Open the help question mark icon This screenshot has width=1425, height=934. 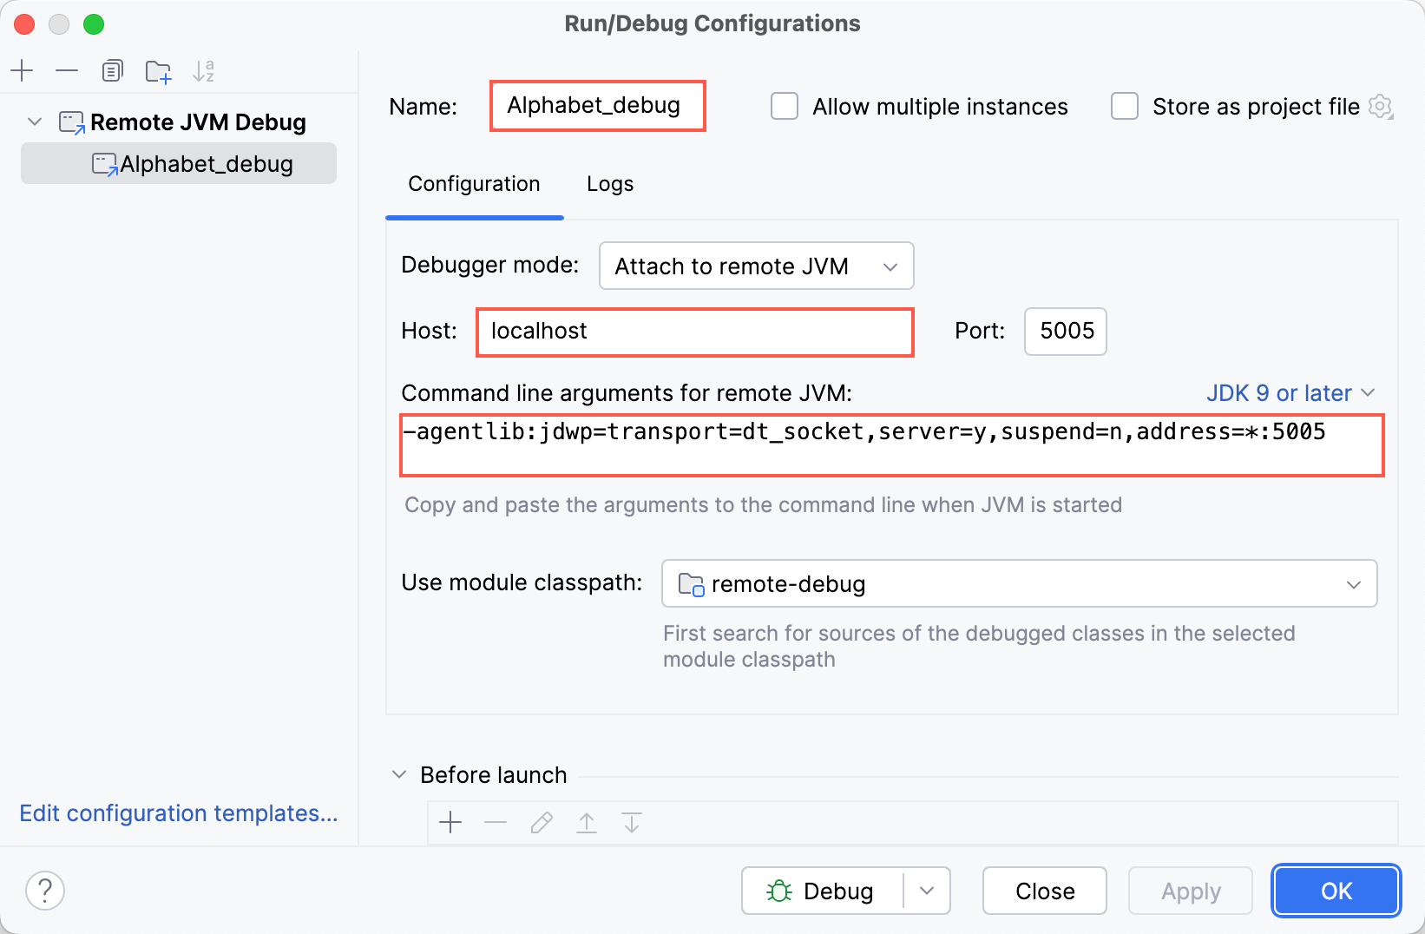(x=44, y=890)
